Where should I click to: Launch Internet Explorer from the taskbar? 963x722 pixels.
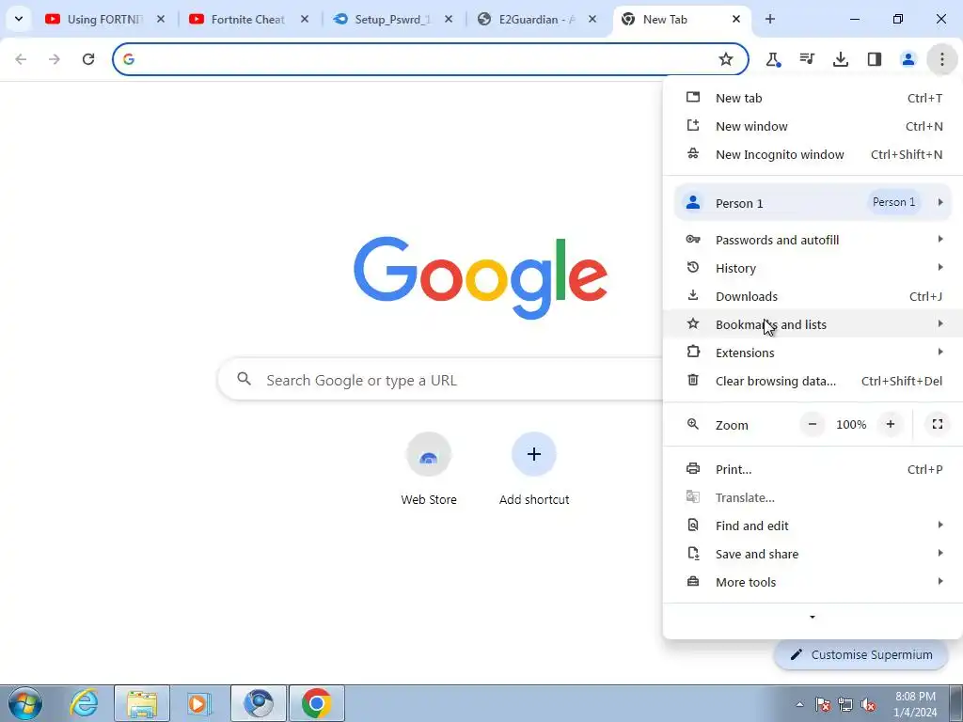tap(84, 703)
